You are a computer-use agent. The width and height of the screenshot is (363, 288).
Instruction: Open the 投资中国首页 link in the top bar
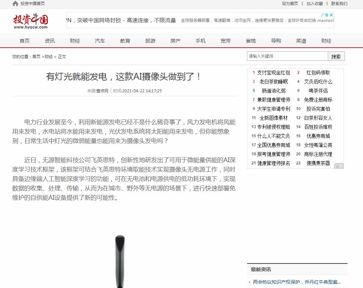(33, 3)
